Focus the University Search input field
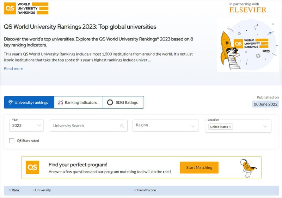The width and height of the screenshot is (282, 198). (x=85, y=126)
